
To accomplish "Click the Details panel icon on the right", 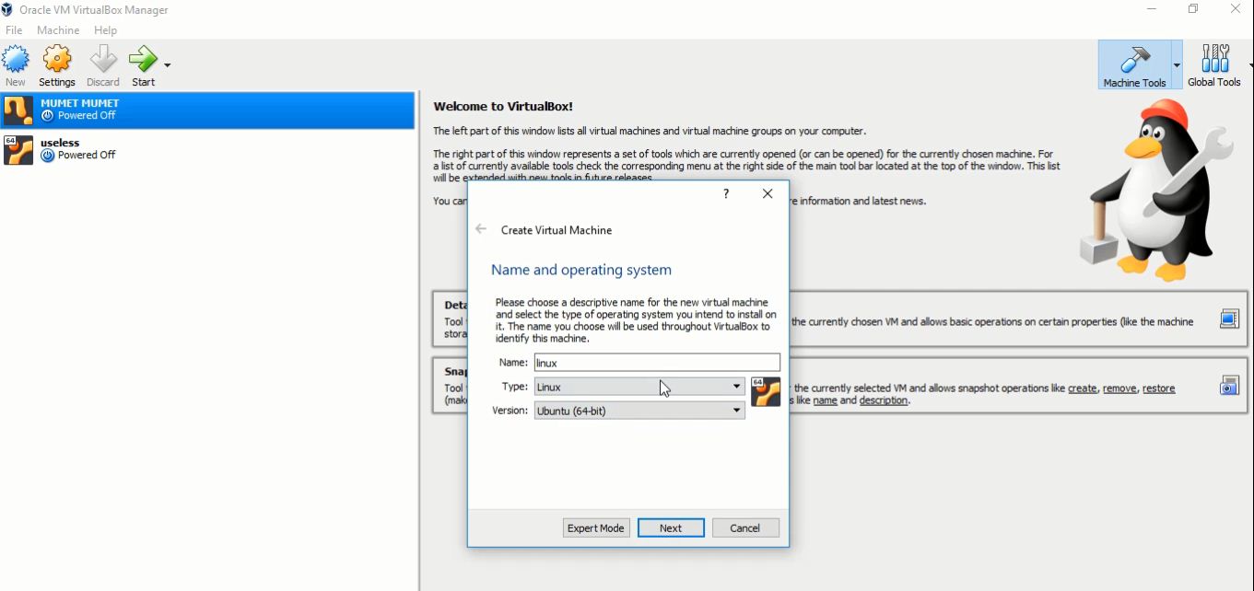I will click(x=1228, y=319).
